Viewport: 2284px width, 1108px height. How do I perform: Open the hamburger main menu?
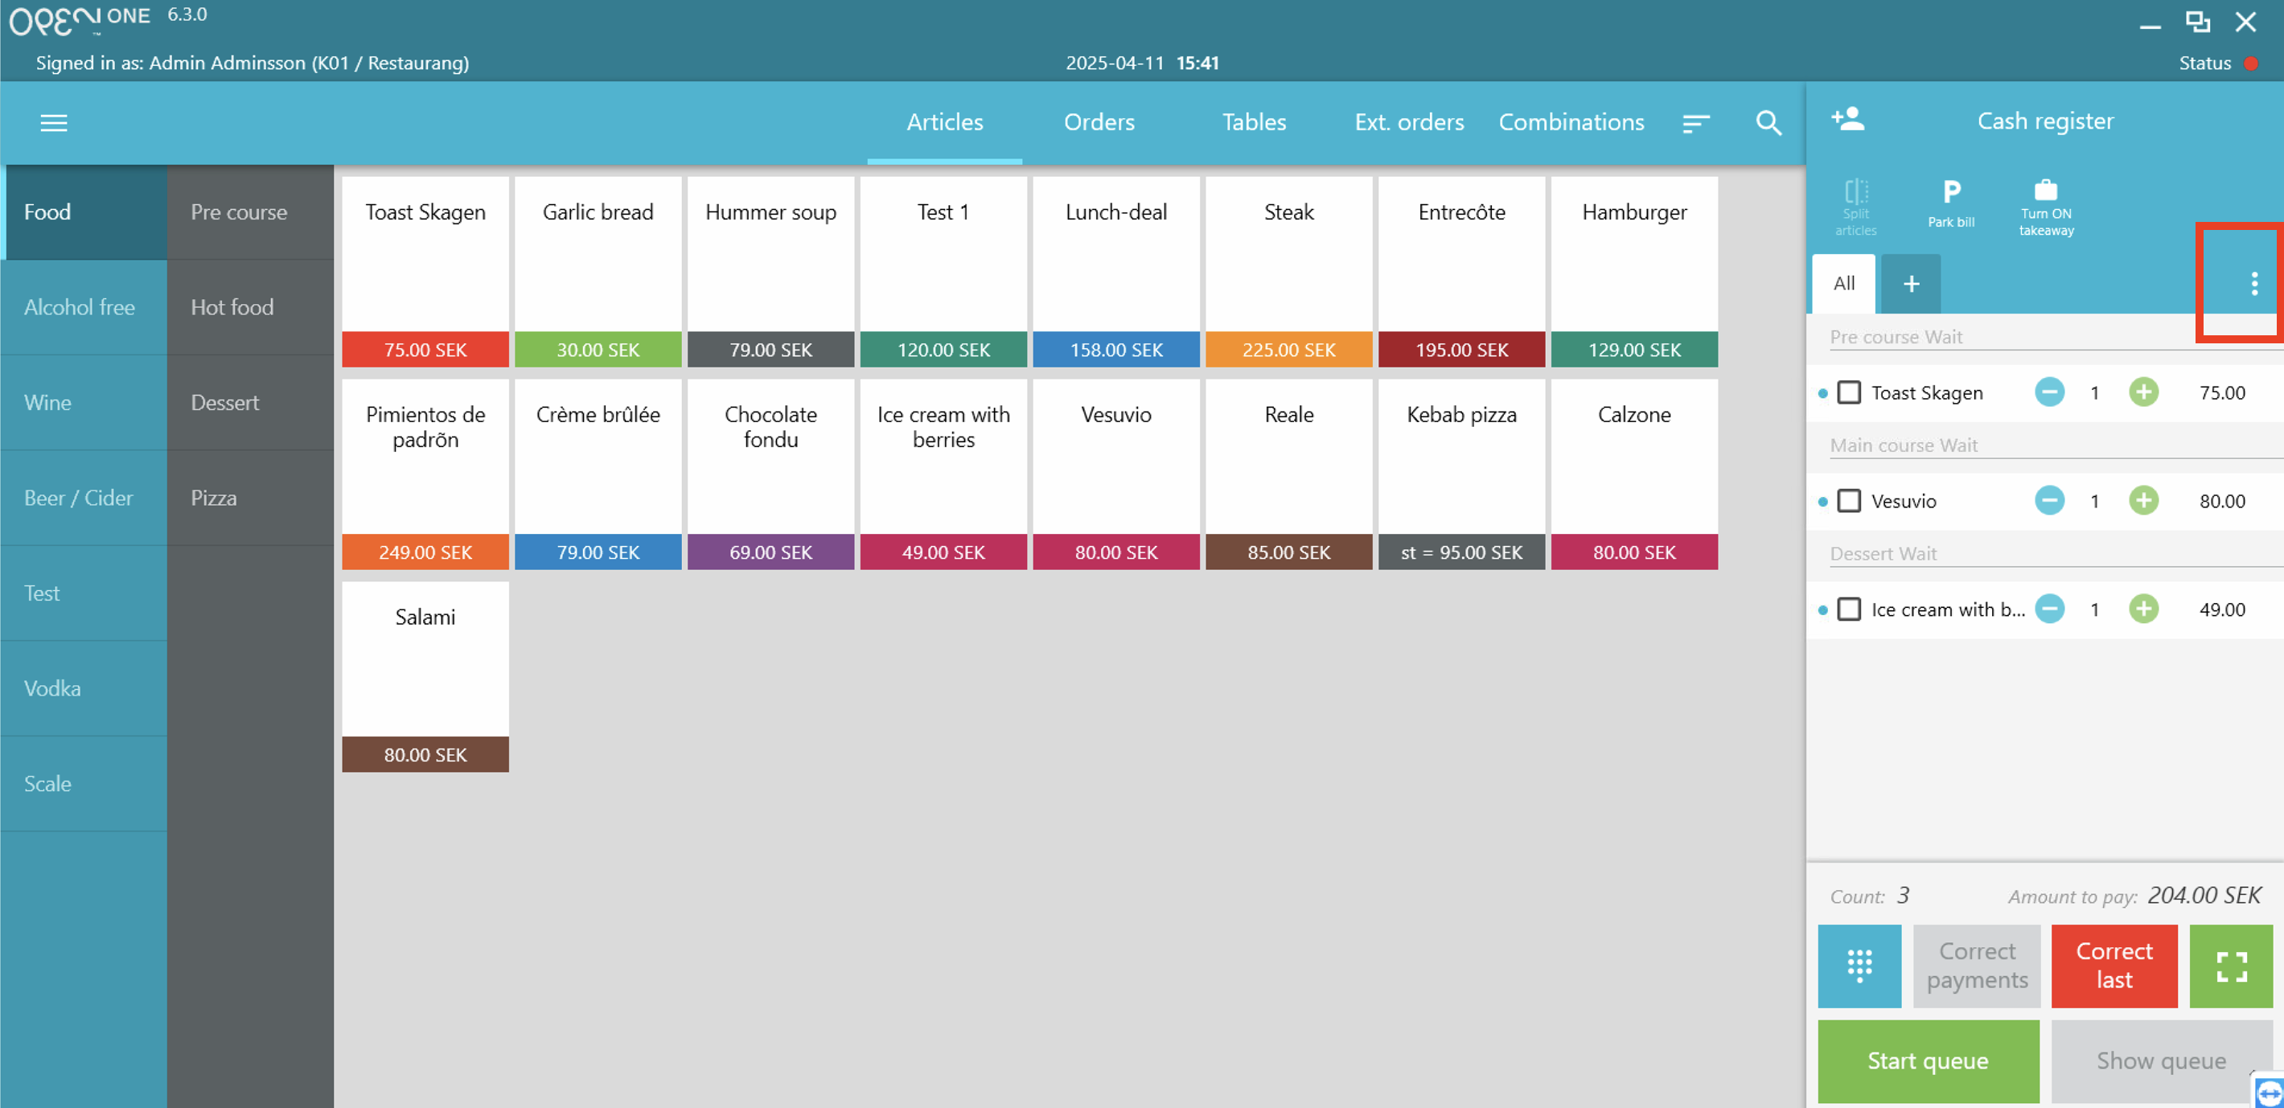[54, 123]
